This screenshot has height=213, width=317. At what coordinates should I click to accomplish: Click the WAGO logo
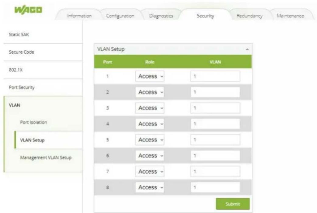tap(28, 10)
